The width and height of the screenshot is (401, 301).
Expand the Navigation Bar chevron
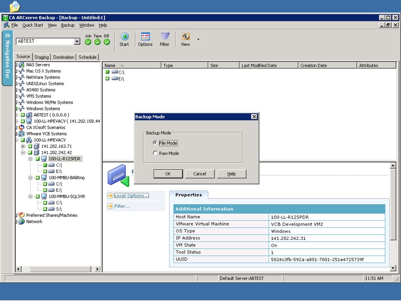(x=7, y=35)
